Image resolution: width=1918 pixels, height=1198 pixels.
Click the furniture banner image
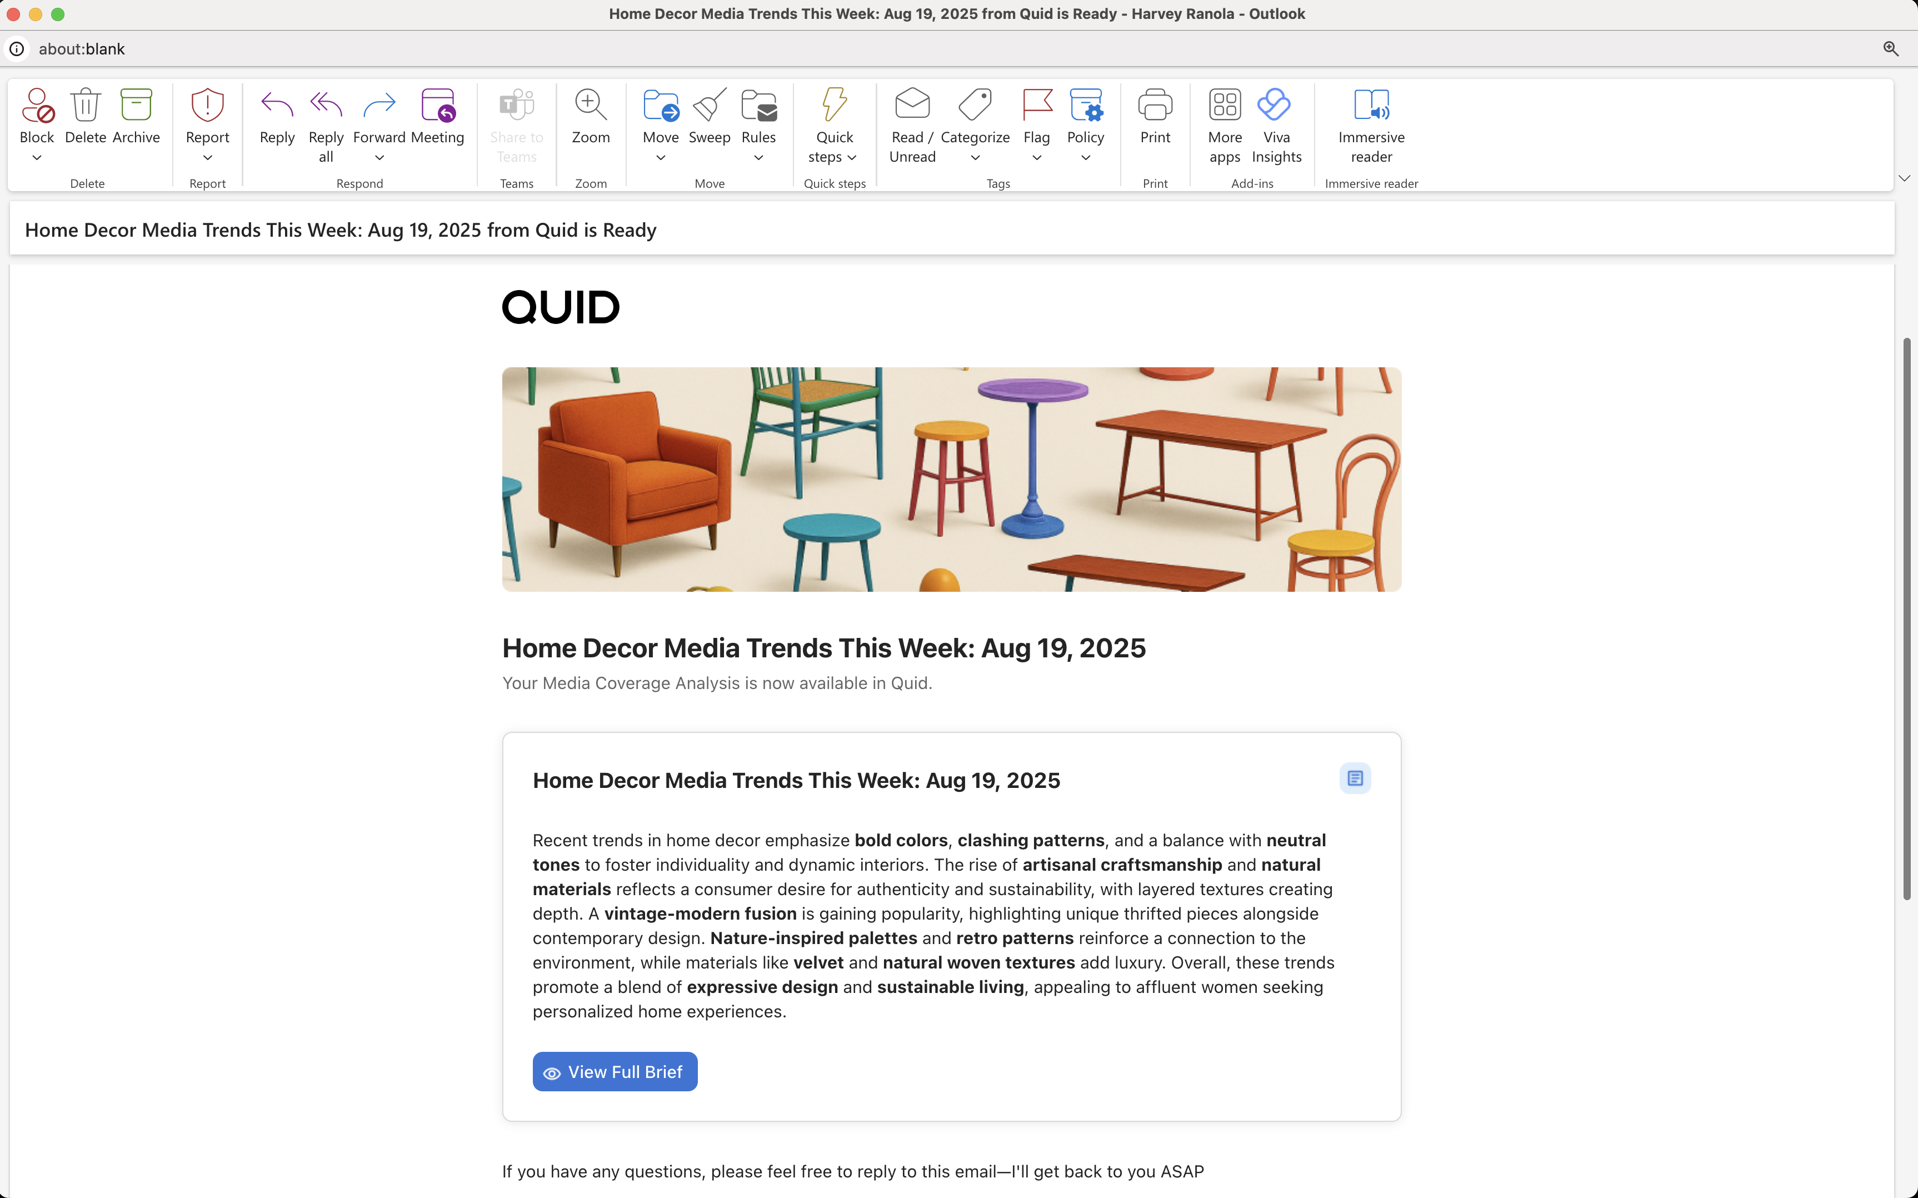coord(951,478)
